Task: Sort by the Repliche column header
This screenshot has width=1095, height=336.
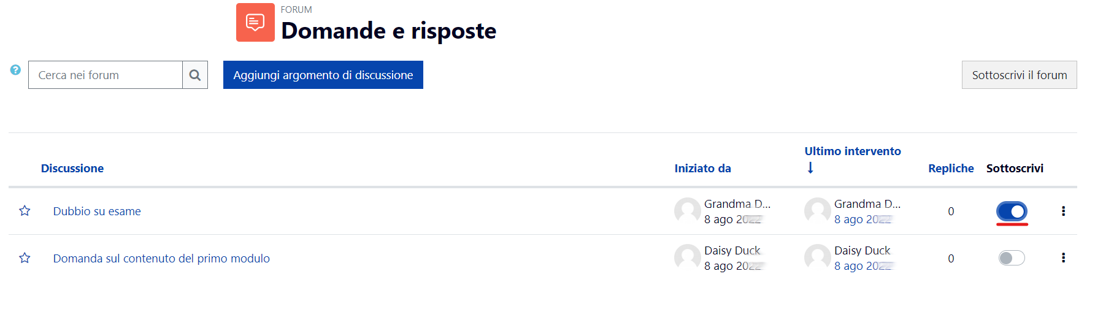Action: (x=951, y=168)
